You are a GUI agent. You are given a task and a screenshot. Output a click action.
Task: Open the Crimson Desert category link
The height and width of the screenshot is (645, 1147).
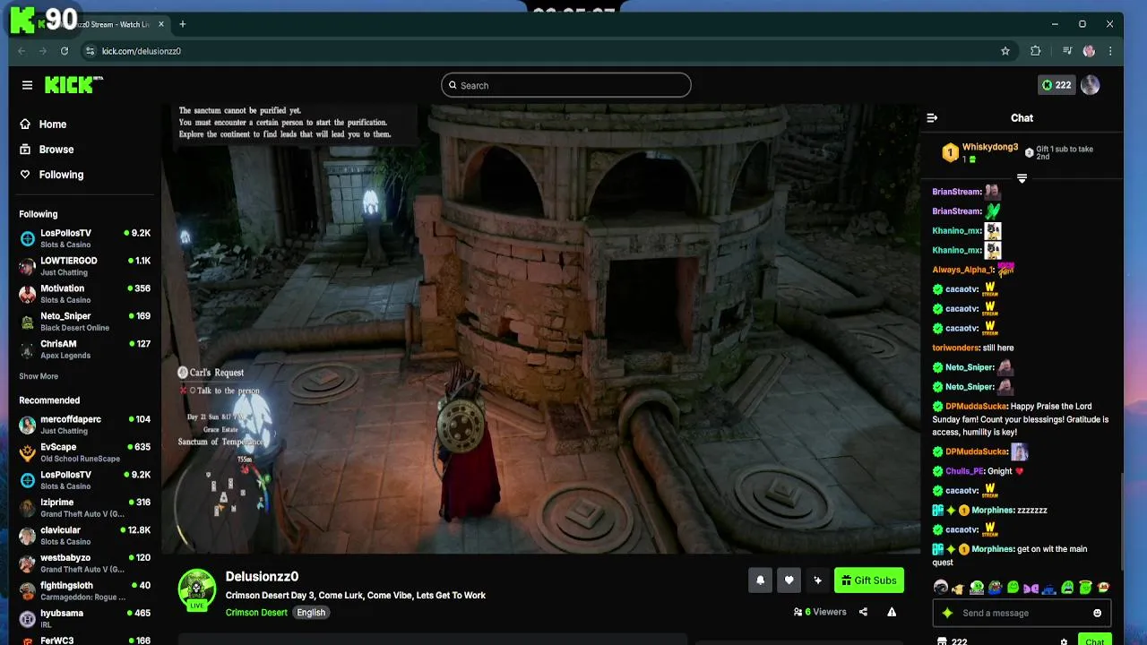256,613
